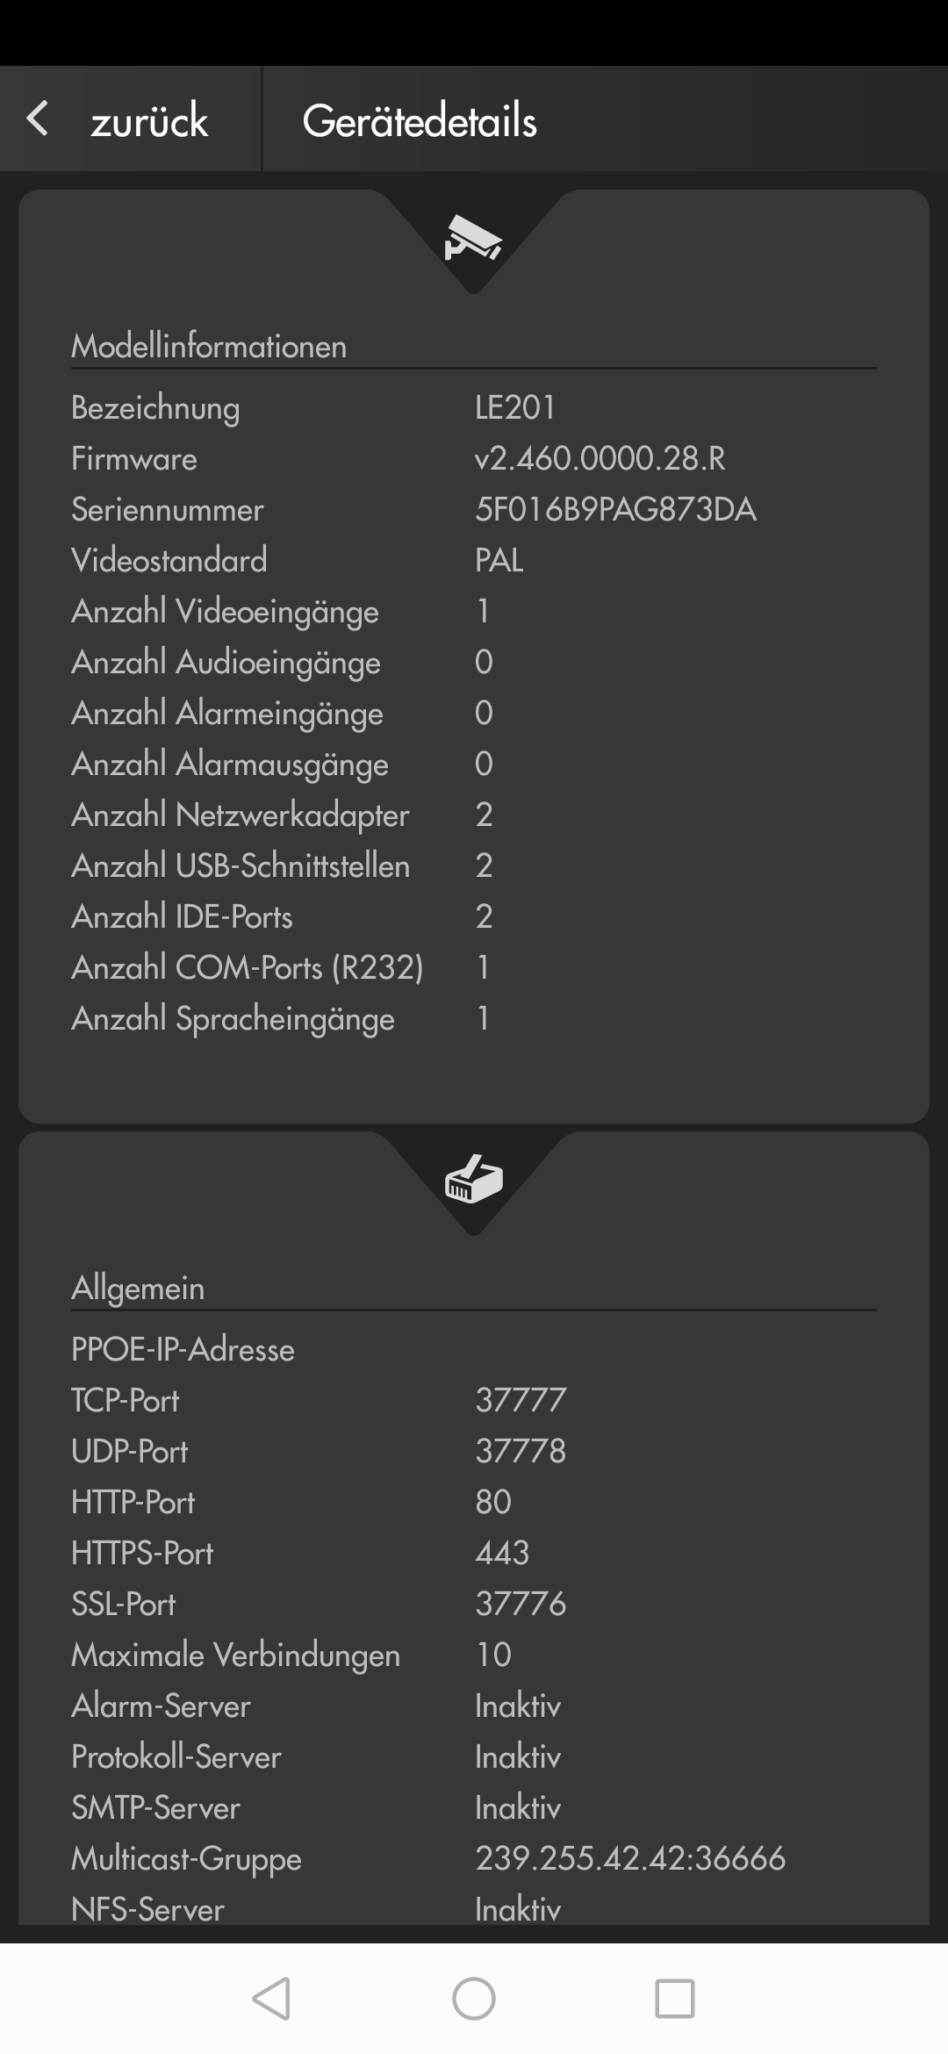Tap the network ethernet plug icon
This screenshot has width=948, height=2054.
tap(473, 1179)
